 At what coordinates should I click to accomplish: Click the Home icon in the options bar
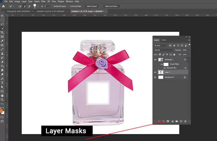click(x=3, y=6)
